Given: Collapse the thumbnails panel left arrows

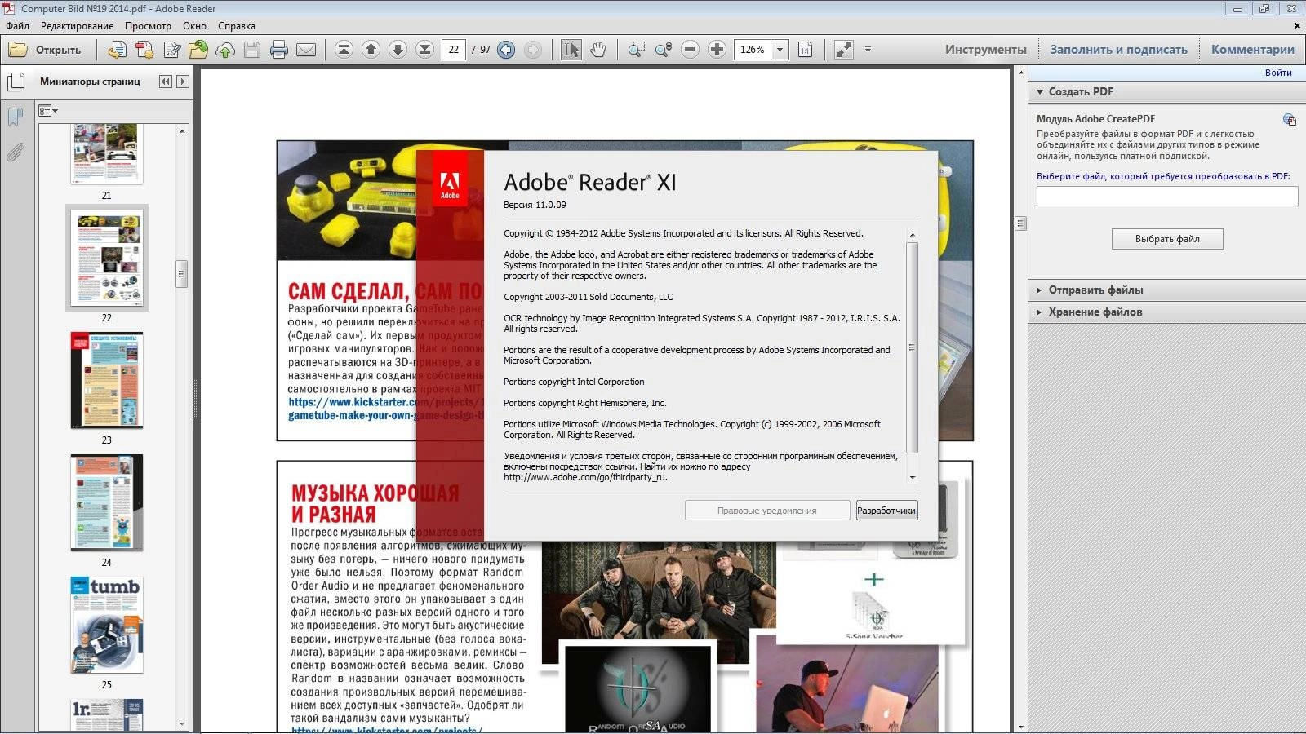Looking at the screenshot, I should tap(166, 82).
